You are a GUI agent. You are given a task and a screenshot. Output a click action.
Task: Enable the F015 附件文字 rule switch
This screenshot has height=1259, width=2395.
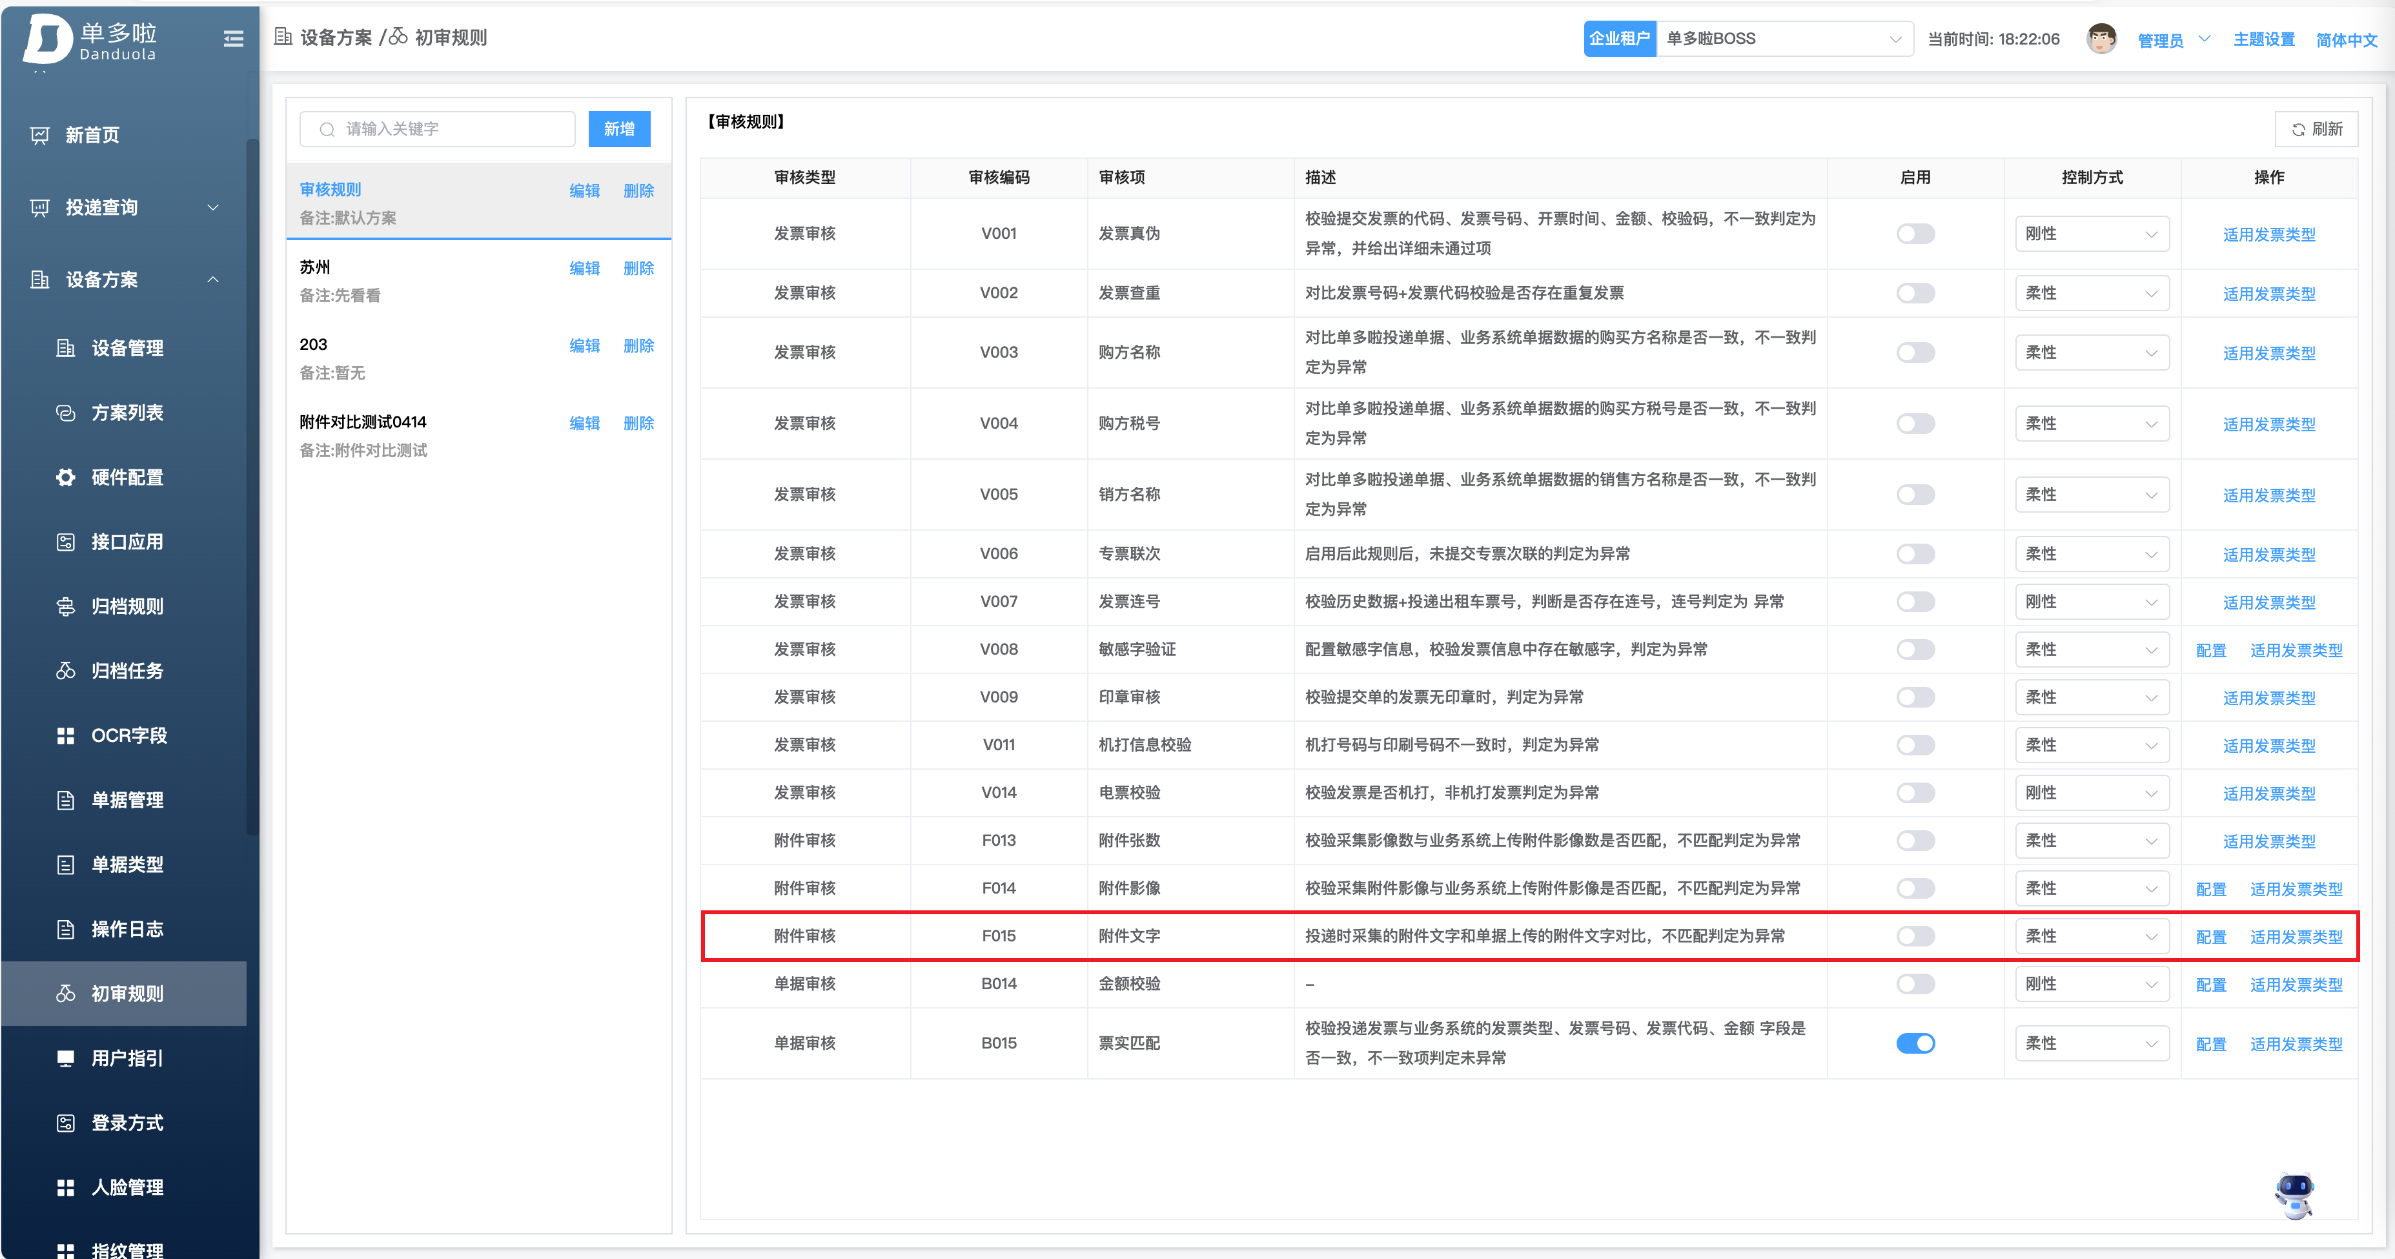click(x=1915, y=936)
